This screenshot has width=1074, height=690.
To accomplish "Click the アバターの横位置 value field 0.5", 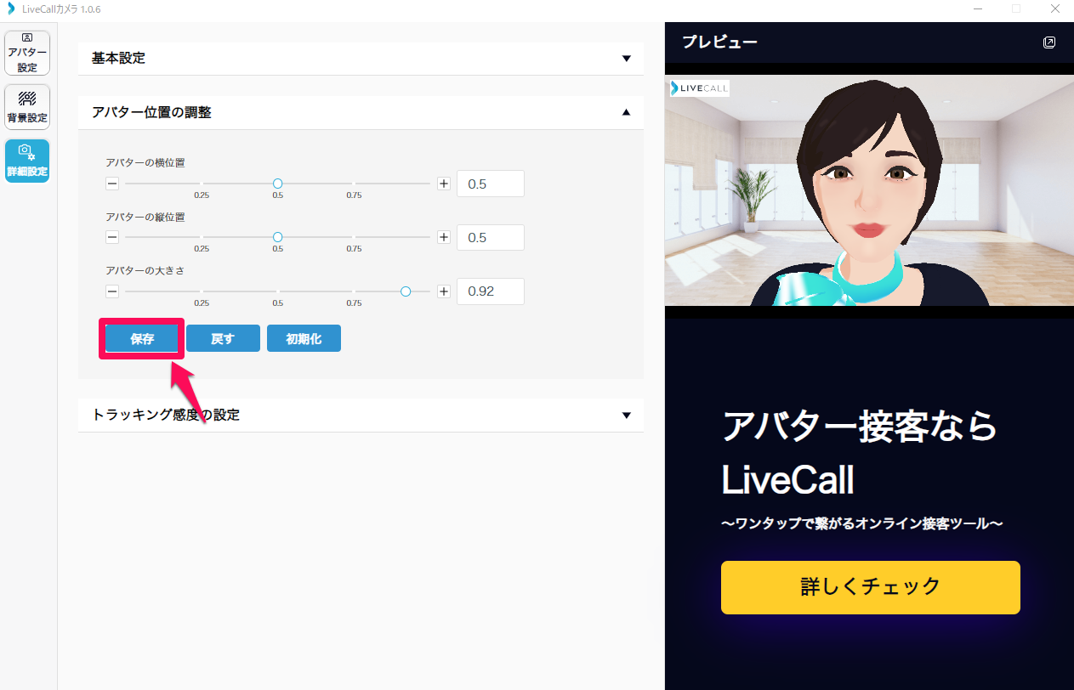I will click(491, 184).
